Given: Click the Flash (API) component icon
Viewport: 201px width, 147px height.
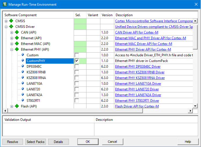Looking at the screenshot, I should coord(17,106).
